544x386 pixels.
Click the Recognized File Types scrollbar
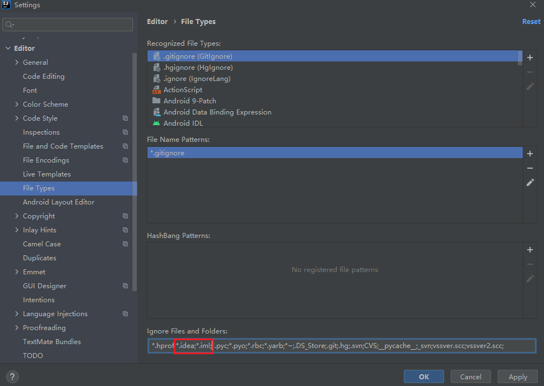[520, 58]
